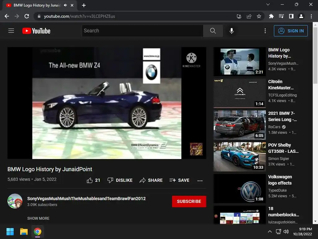
Task: Play BMW 7-Series 6:05 thumbnail
Action: pos(239,125)
